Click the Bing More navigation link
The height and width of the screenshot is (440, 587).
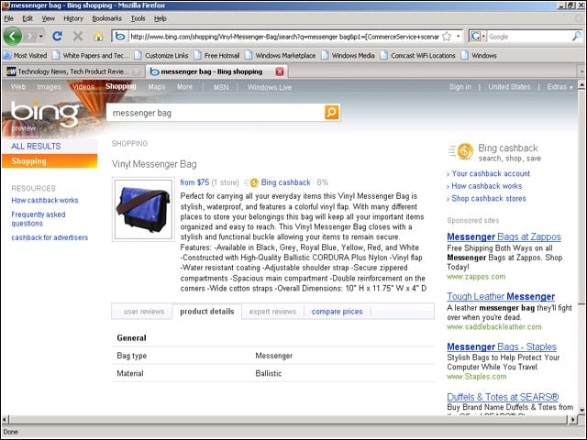coord(184,87)
